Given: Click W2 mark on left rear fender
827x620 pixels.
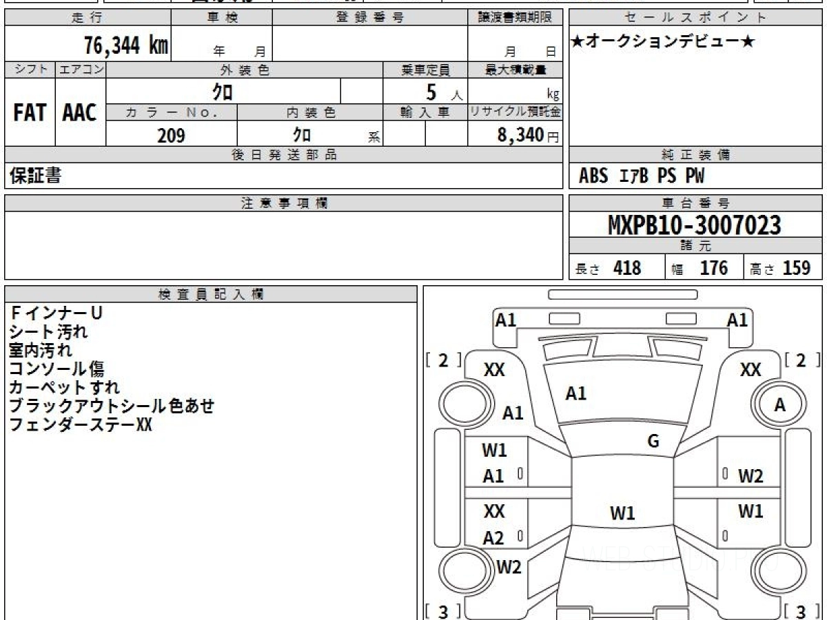Looking at the screenshot, I should coord(509,568).
